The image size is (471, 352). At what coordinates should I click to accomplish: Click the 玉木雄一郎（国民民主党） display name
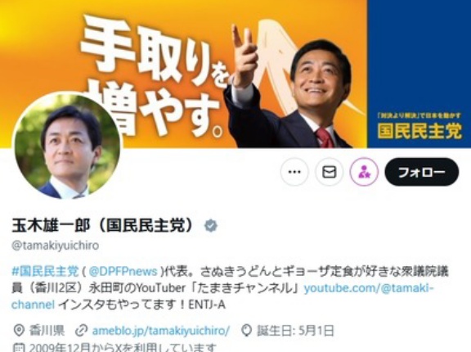(103, 226)
